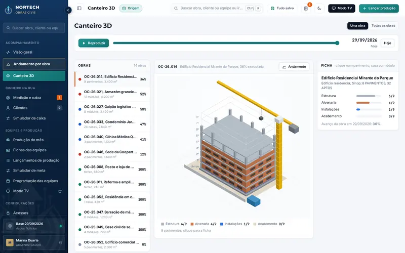Select obra OC-26.011 Reforma e ampliação
This screenshot has height=253, width=405.
[112, 184]
